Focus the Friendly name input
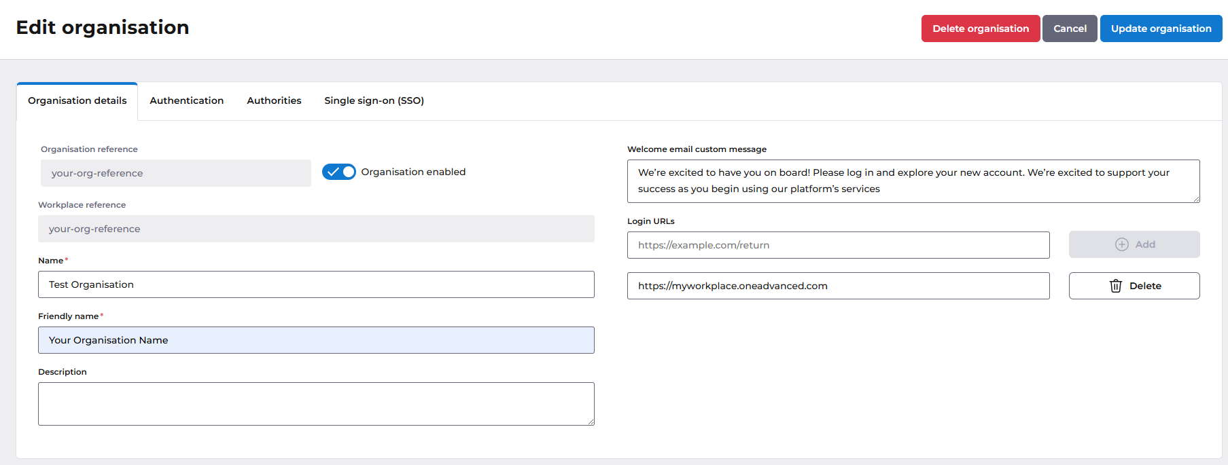 pos(316,340)
